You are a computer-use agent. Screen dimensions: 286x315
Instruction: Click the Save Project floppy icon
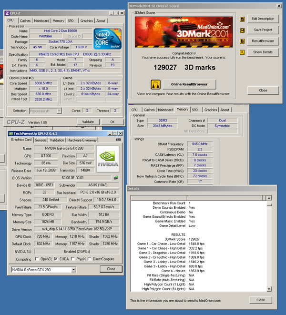coord(242,30)
